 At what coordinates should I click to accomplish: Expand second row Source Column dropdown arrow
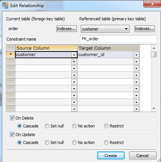point(74,62)
